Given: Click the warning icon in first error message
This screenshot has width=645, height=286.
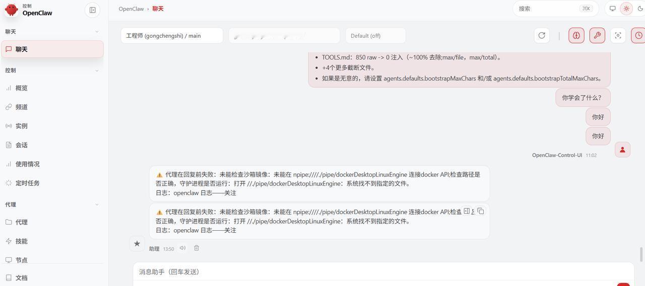Looking at the screenshot, I should [x=159, y=175].
